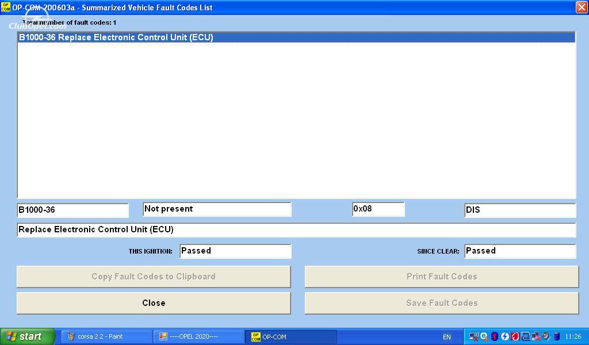Click the 'Total number of fault codes: 1' label
589x345 pixels.
(69, 22)
